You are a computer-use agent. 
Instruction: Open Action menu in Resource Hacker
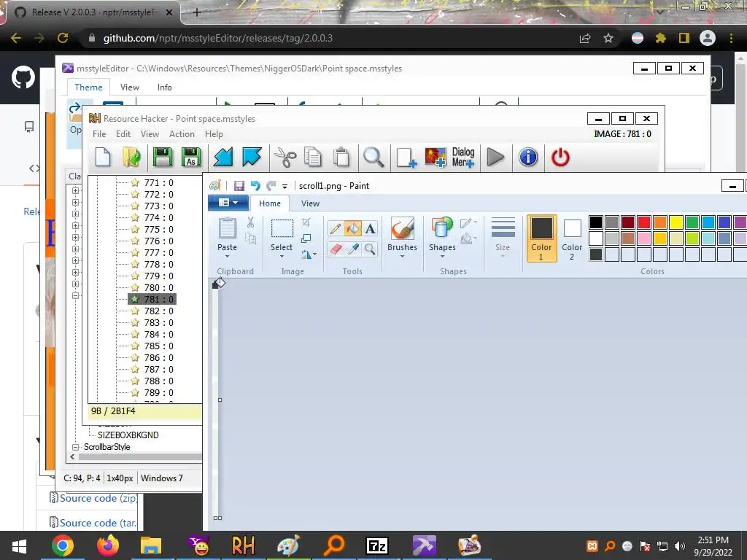[x=182, y=134]
